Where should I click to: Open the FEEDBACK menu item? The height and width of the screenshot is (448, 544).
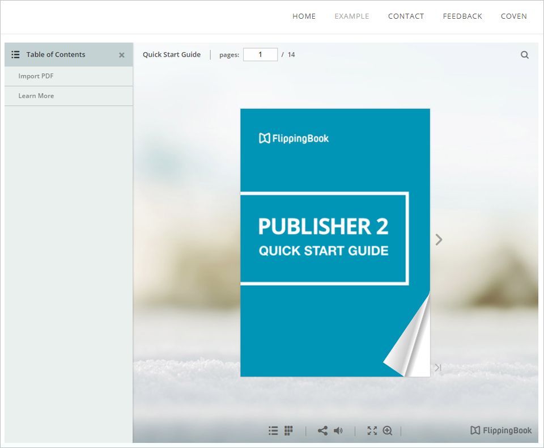click(462, 16)
